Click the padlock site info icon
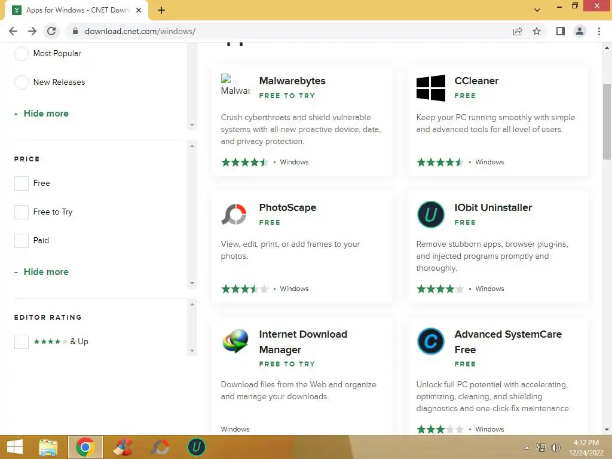612x459 pixels. (75, 31)
